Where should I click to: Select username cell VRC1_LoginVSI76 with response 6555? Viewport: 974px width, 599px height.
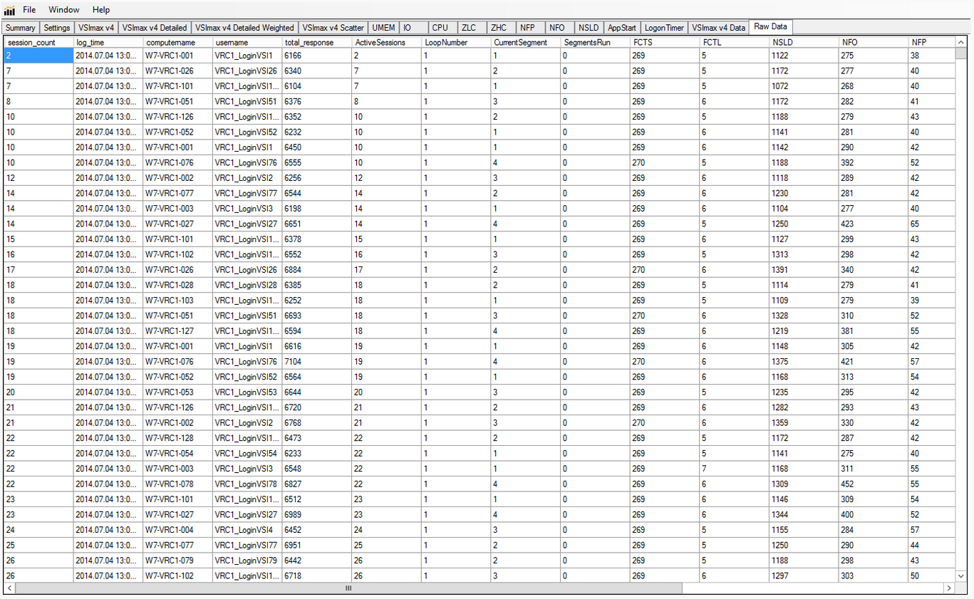247,162
